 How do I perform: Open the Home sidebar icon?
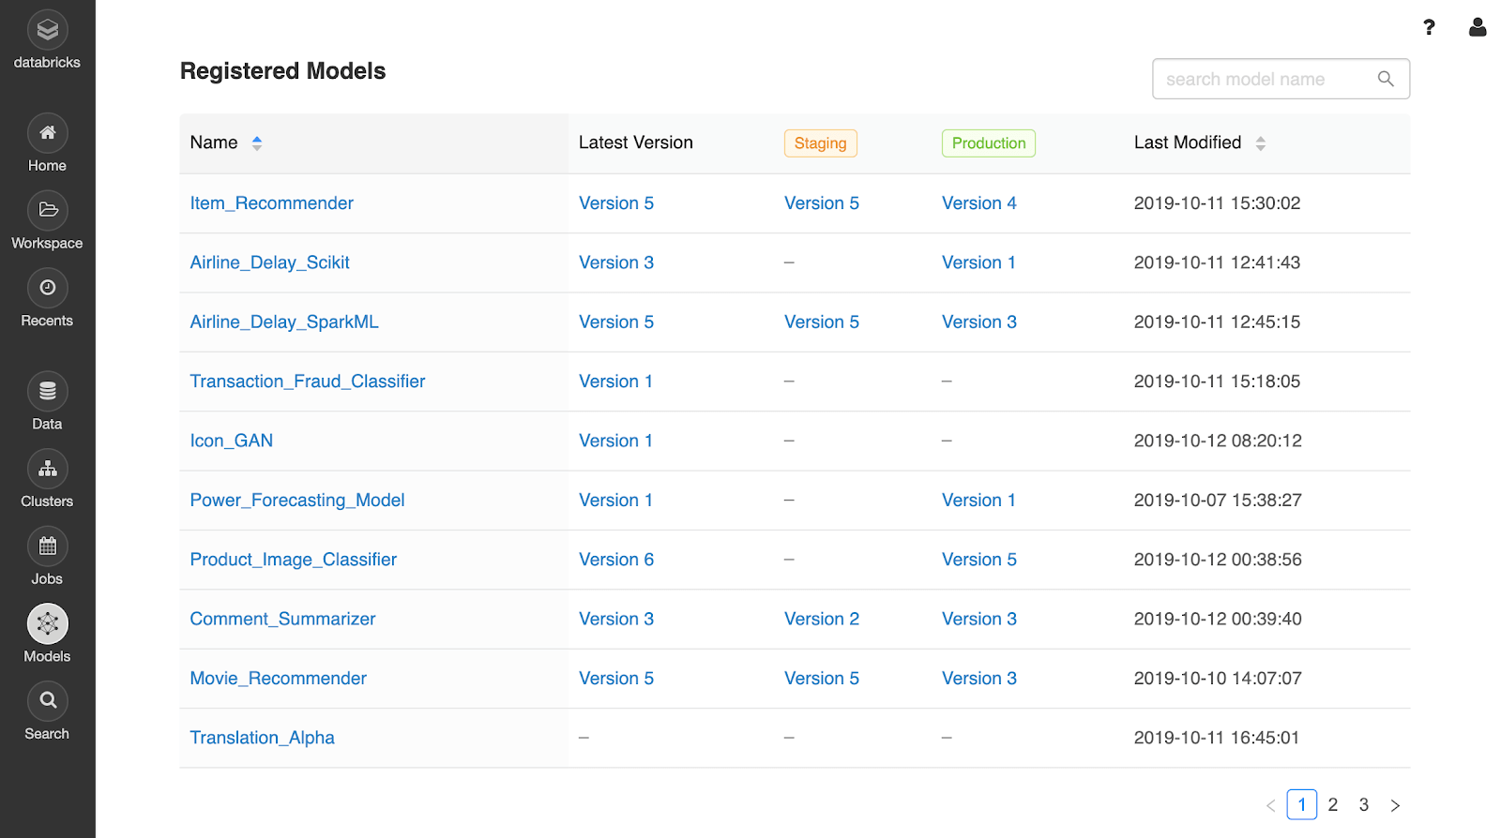pos(47,133)
